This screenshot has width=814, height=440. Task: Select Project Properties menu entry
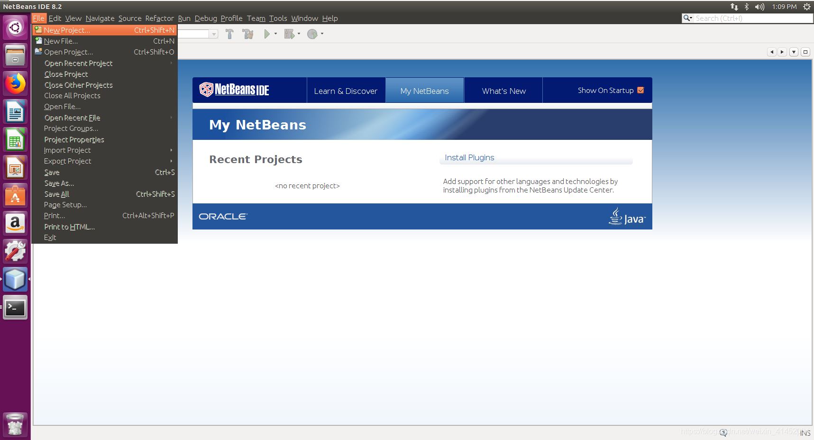pos(105,139)
